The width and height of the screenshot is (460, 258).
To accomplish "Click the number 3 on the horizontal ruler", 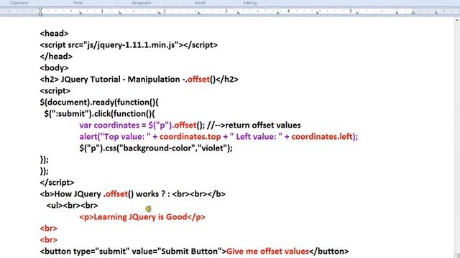I will point(226,11).
